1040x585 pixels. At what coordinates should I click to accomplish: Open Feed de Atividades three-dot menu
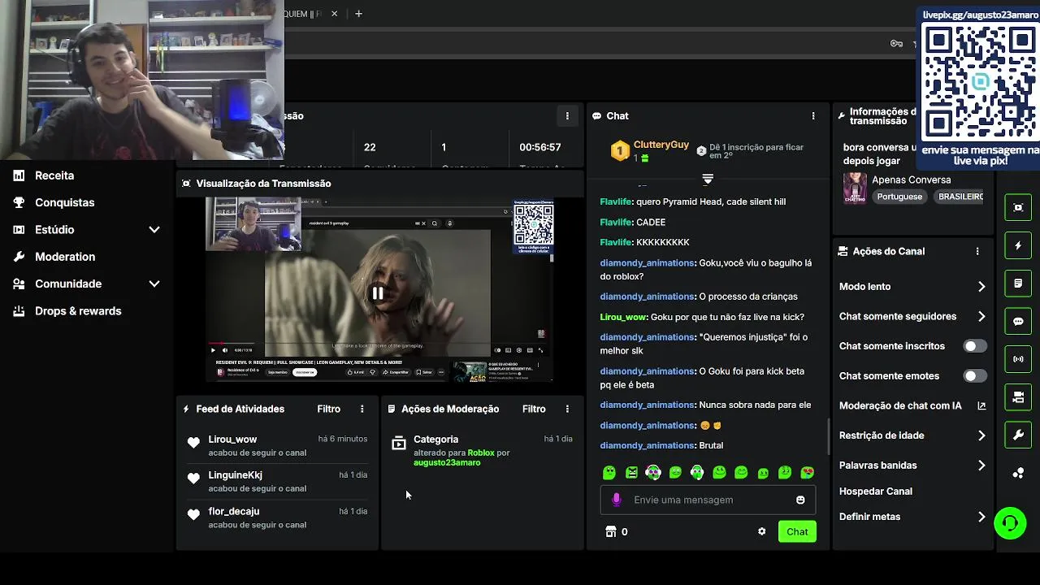point(362,409)
